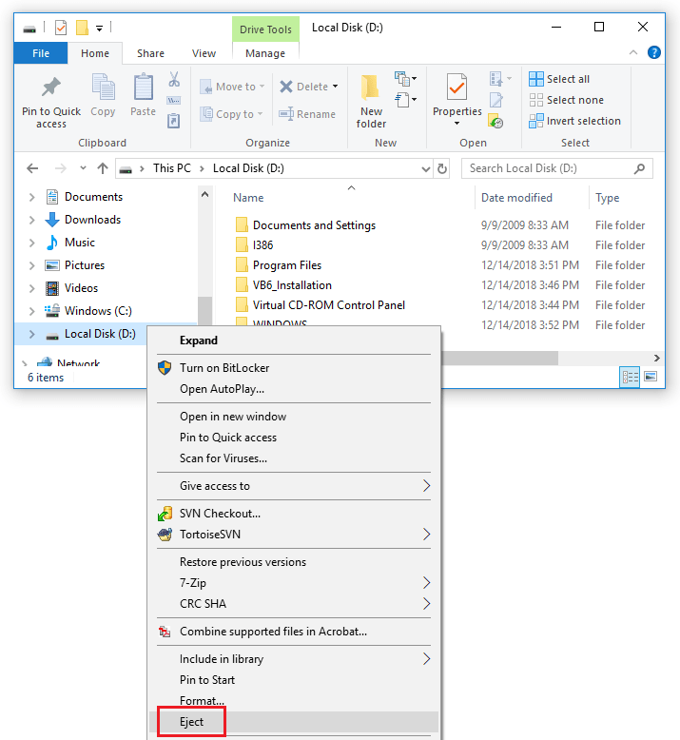Open the New item icon menu

pyautogui.click(x=405, y=79)
